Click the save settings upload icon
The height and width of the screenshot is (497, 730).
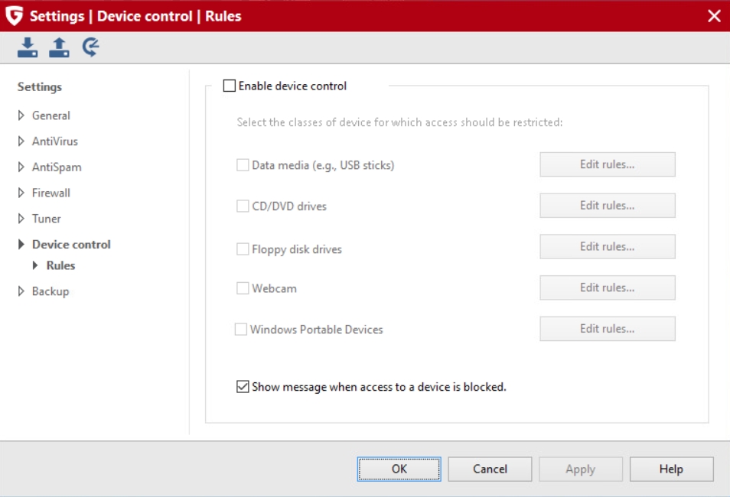59,47
